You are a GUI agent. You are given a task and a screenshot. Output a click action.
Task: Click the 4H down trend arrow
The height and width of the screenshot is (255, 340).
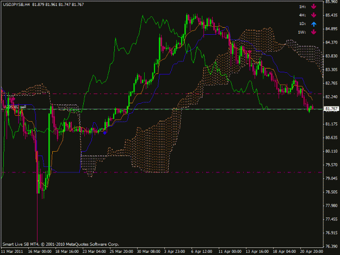click(x=313, y=15)
